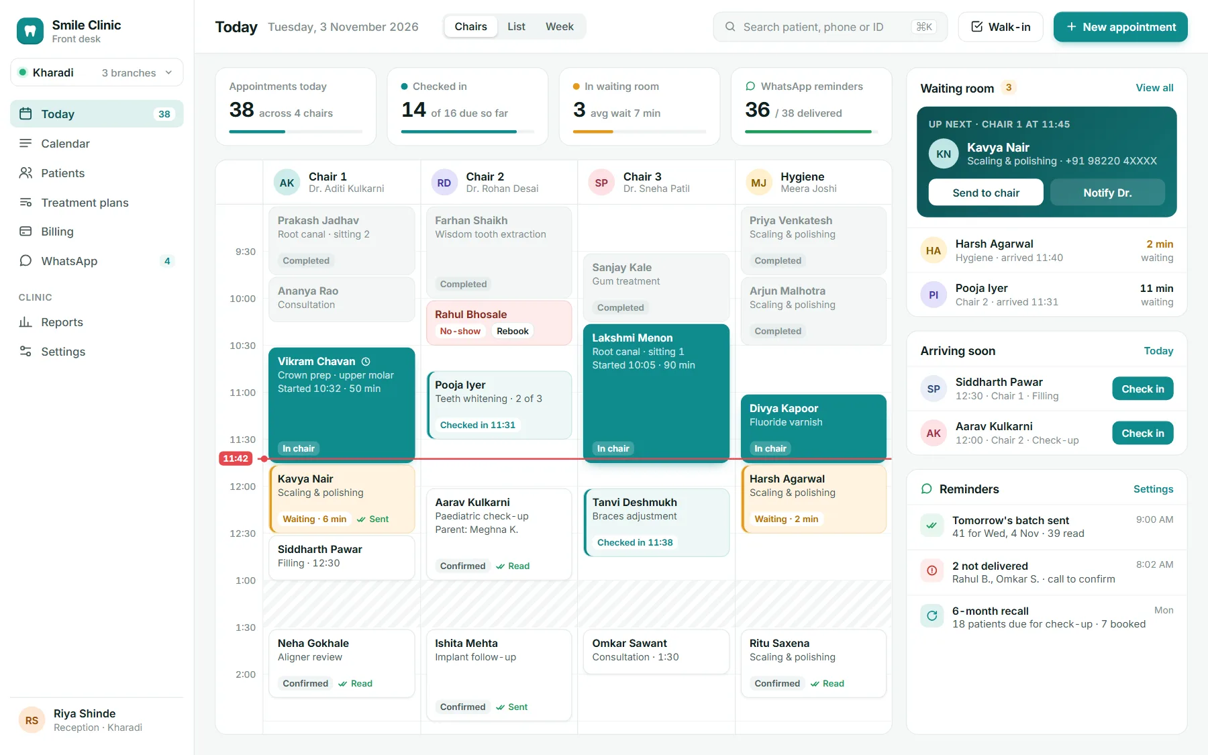Open Tanvi Deshmukh's braces adjustment appointment
1208x755 pixels.
click(x=656, y=522)
